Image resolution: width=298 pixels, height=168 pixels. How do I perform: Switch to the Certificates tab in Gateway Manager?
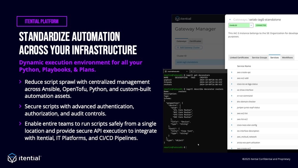tap(195, 41)
